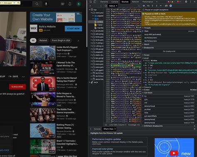Play the What's New YouTube video preview
197x157 pixels.
174,153
